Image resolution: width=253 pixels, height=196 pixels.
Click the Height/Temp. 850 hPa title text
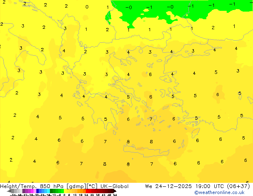point(32,186)
